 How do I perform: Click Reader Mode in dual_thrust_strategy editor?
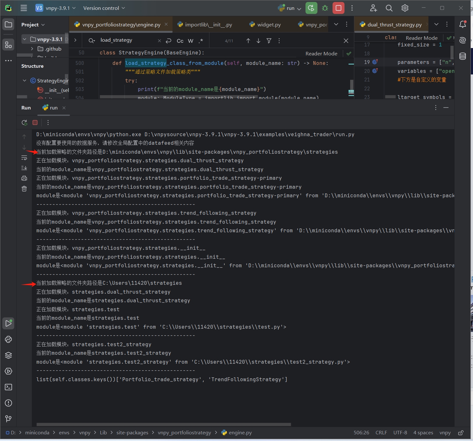point(421,38)
